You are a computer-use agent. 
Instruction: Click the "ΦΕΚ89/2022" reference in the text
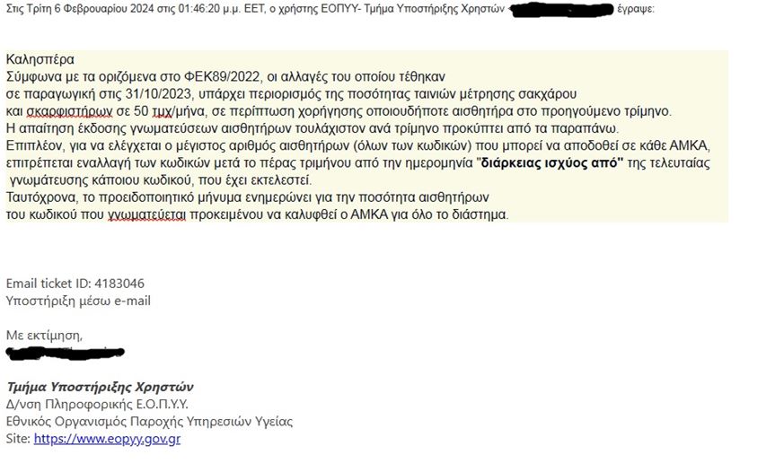(222, 77)
